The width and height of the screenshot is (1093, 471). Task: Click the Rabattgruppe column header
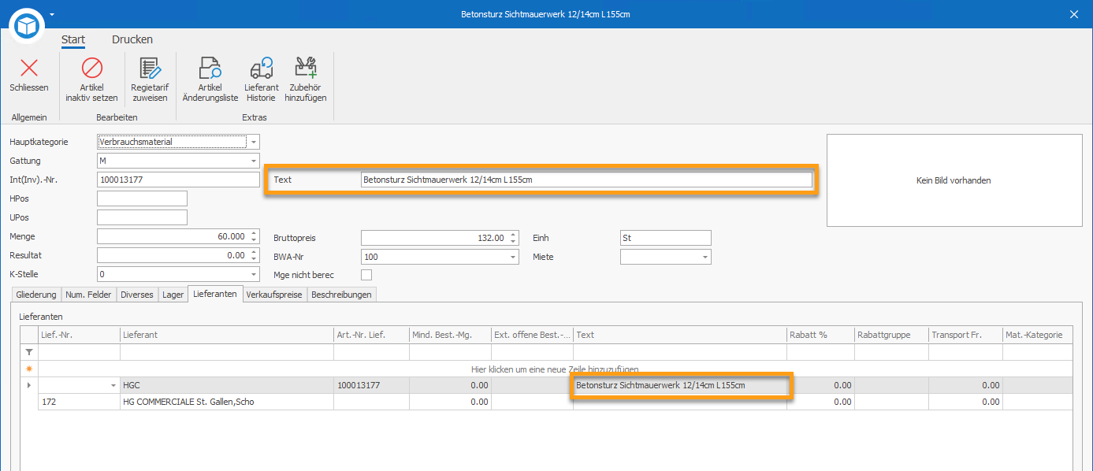(891, 335)
